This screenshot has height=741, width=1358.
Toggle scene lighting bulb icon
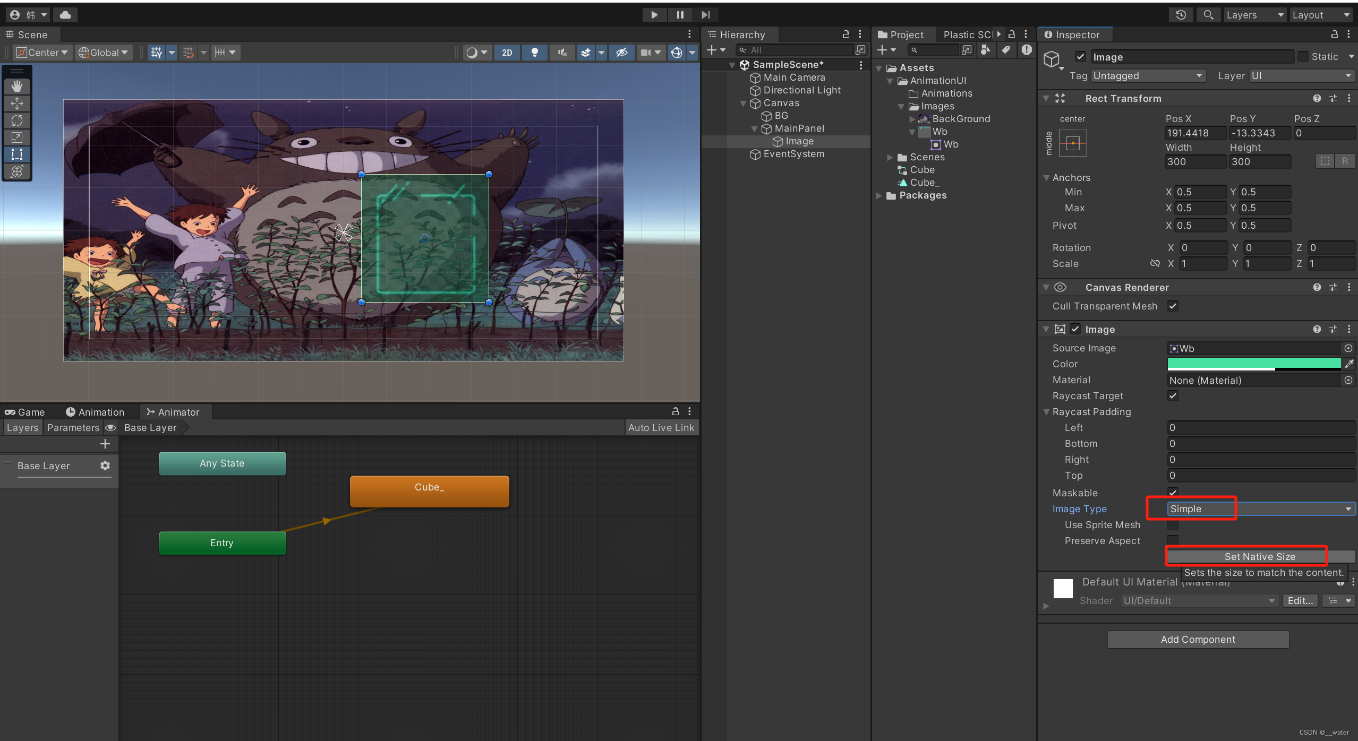535,53
